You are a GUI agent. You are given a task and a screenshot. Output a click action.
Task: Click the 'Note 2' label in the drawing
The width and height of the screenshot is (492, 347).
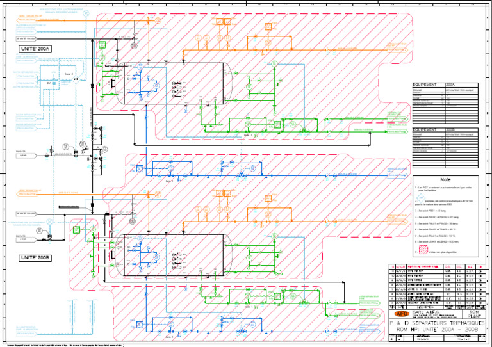pos(69,74)
